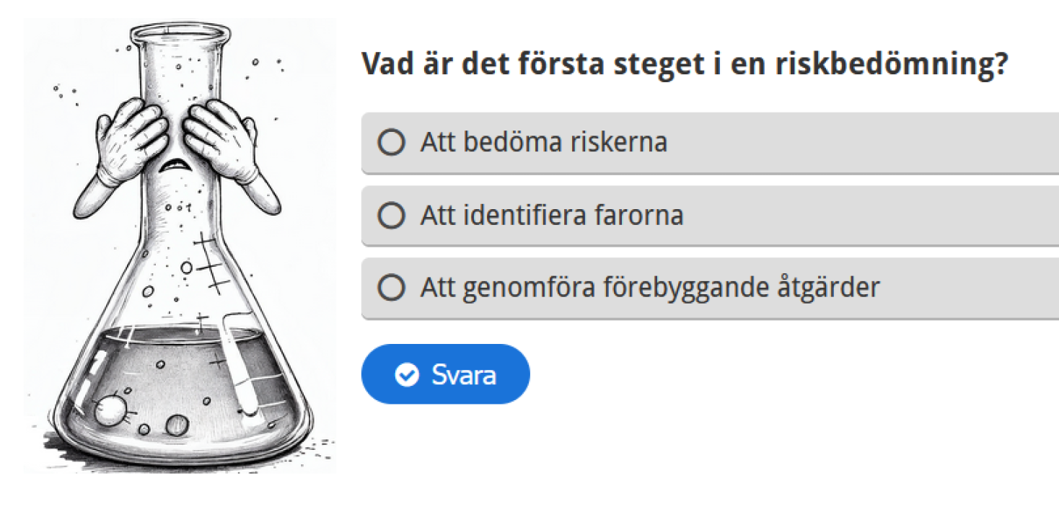The image size is (1059, 512).
Task: Submit the answer with the Svara button
Action: [445, 374]
